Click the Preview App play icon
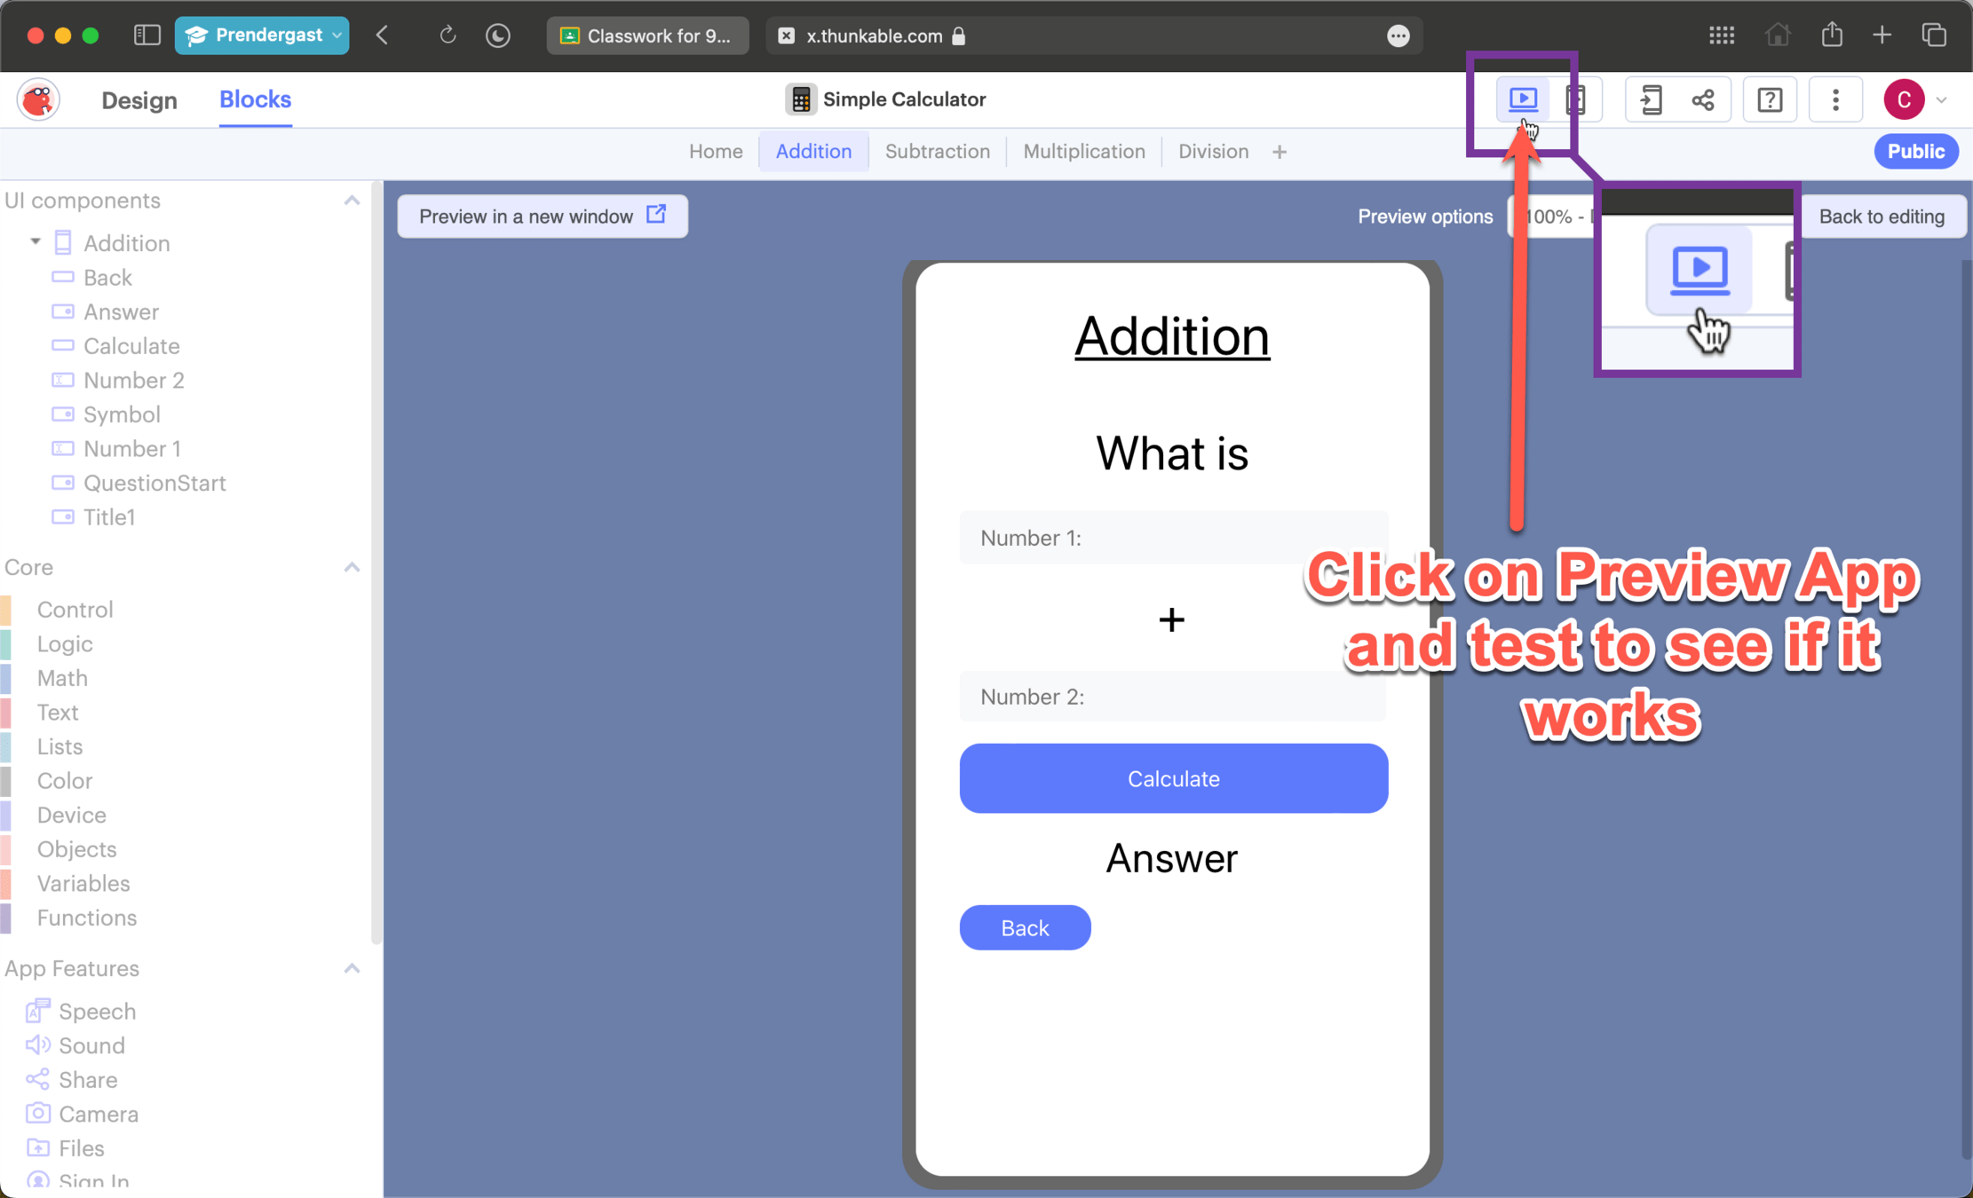Viewport: 1973px width, 1198px height. 1522,99
